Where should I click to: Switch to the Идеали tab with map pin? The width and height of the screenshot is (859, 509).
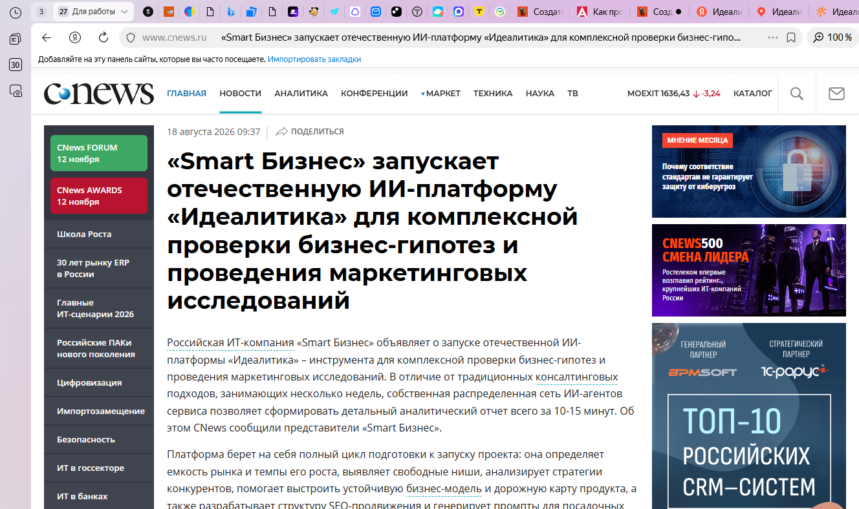777,12
